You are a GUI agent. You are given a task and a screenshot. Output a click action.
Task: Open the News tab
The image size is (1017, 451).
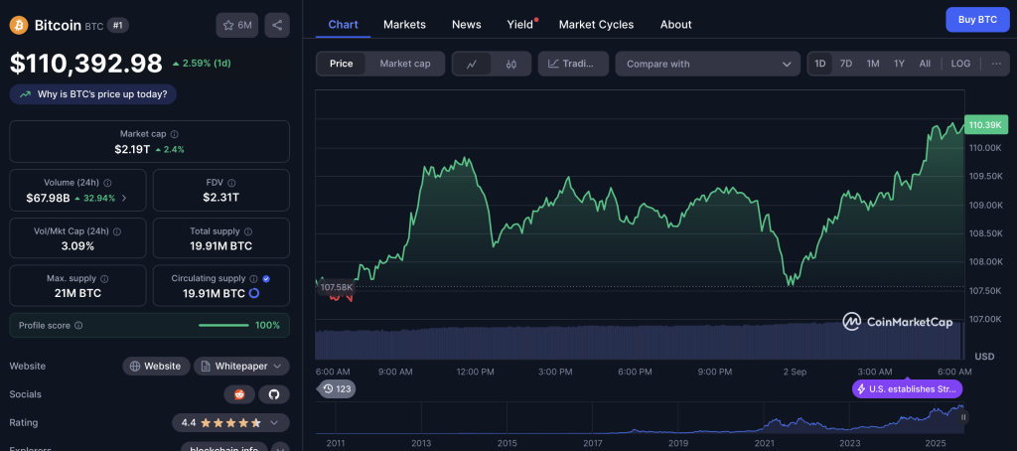pyautogui.click(x=467, y=25)
